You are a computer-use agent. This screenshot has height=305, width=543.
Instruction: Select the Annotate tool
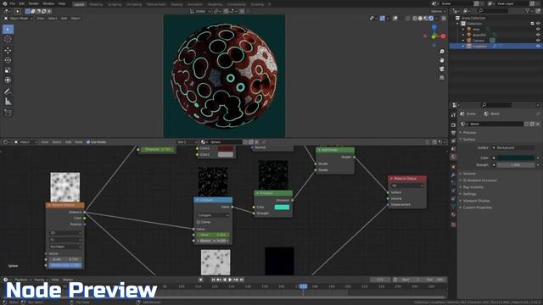[8, 91]
